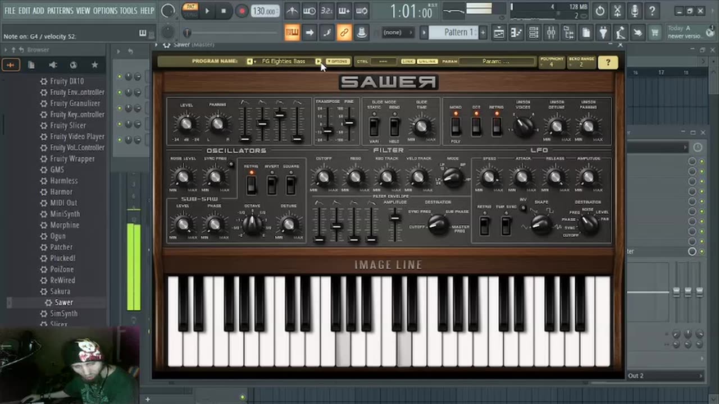This screenshot has width=719, height=404.
Task: Toggle typing keyboard to piano icon
Action: pyautogui.click(x=292, y=33)
